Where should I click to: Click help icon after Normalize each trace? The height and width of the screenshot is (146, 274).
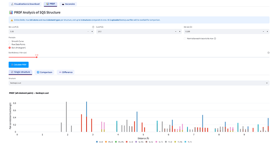pos(215,39)
